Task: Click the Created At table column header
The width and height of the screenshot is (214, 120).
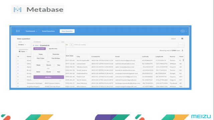Action: click(96, 56)
